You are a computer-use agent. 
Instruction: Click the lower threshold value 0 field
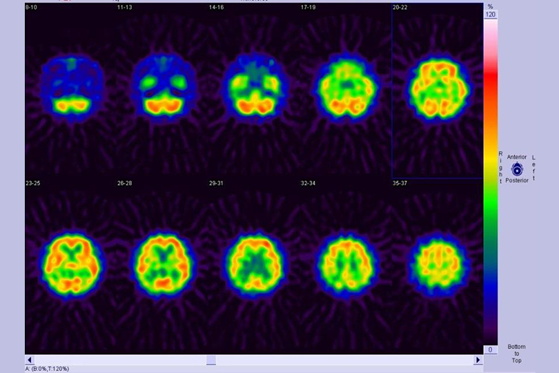click(x=490, y=350)
